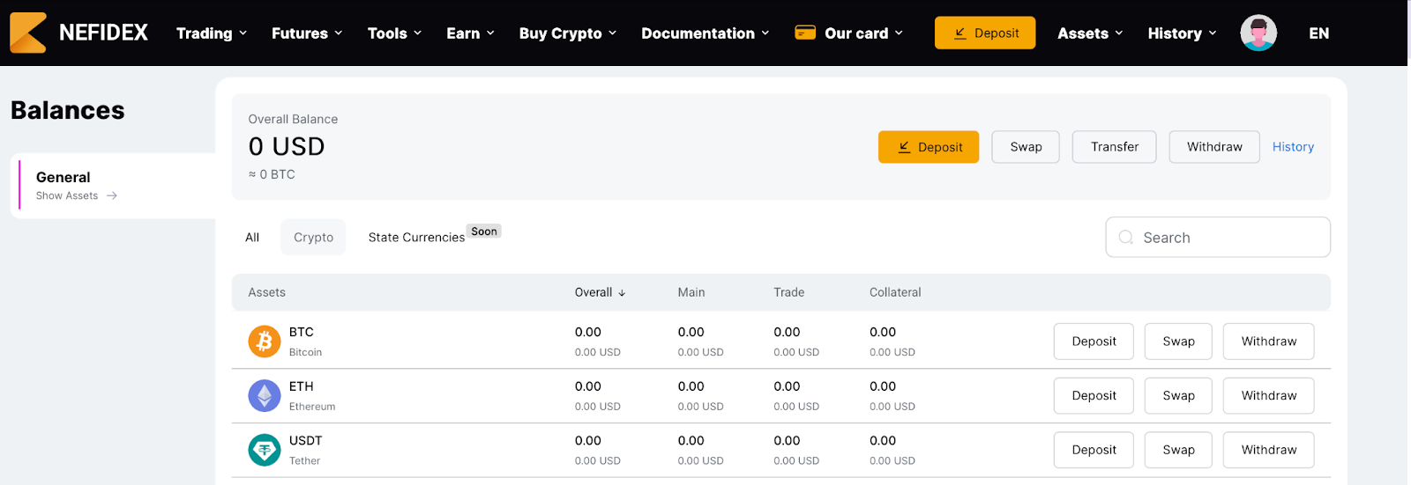Viewport: 1411px width, 485px height.
Task: Withdraw ETH from the Ethereum row
Action: (1268, 396)
